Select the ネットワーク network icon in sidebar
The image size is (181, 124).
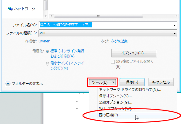[x=10, y=9]
